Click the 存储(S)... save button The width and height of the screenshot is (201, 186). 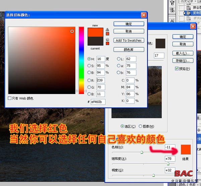pos(183,61)
